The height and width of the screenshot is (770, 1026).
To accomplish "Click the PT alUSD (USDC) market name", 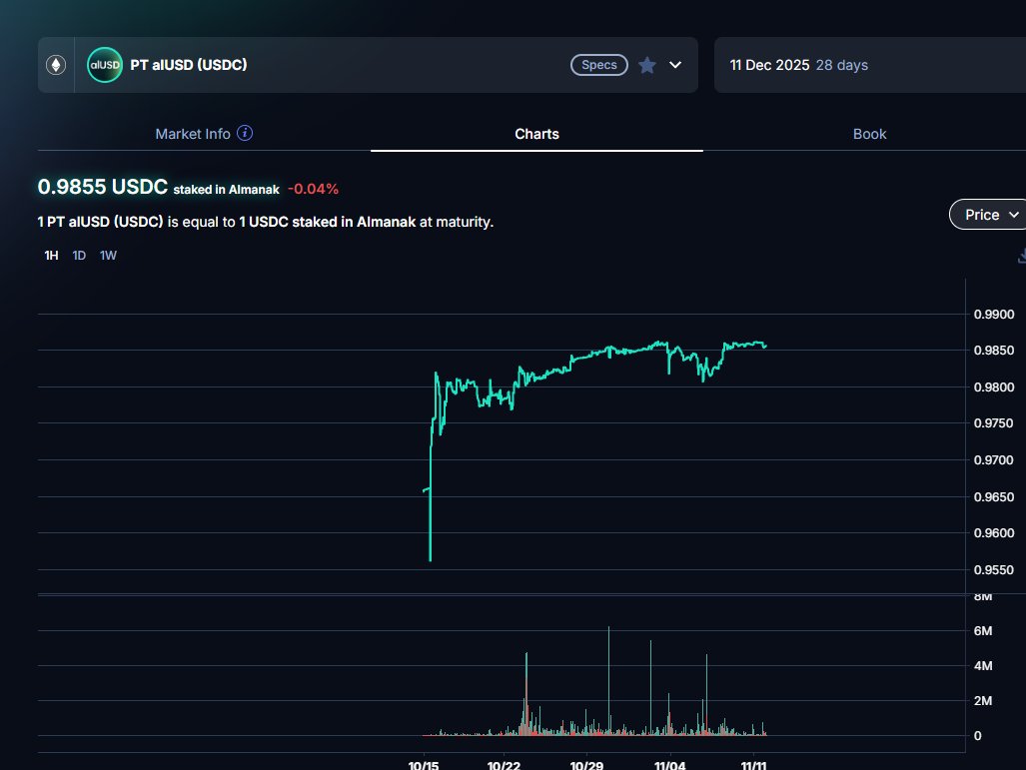I will click(189, 65).
